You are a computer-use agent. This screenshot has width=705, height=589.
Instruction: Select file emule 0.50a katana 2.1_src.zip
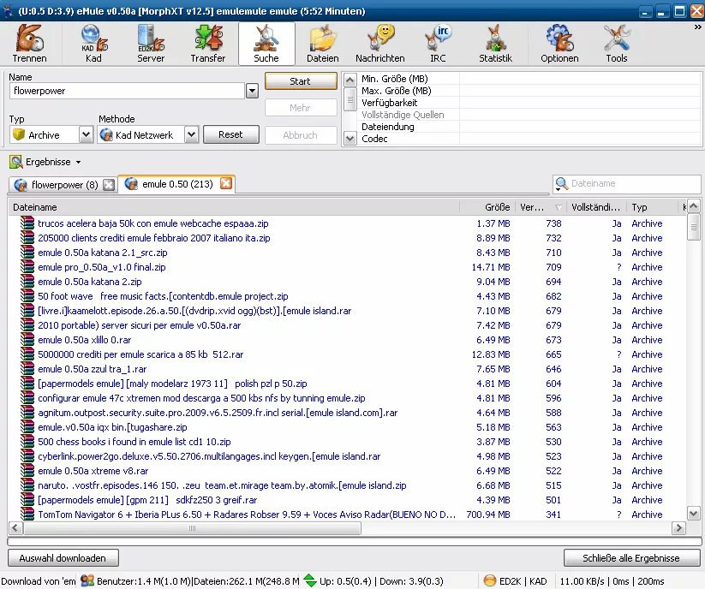[103, 253]
